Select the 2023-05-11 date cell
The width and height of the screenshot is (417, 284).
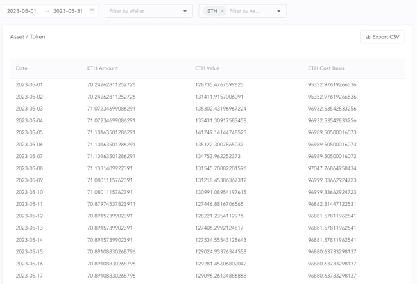click(30, 204)
